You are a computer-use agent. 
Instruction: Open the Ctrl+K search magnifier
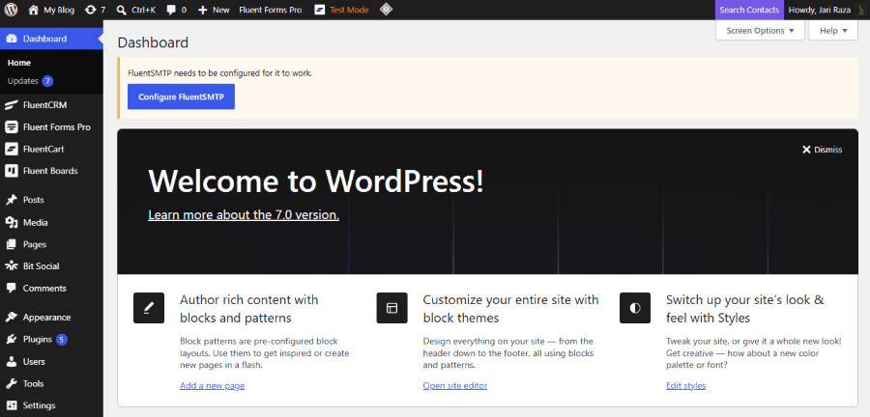coord(122,10)
